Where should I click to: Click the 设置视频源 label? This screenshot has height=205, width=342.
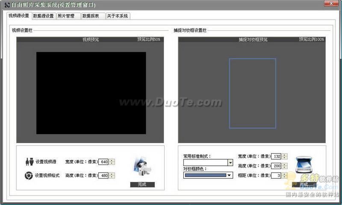pos(46,161)
